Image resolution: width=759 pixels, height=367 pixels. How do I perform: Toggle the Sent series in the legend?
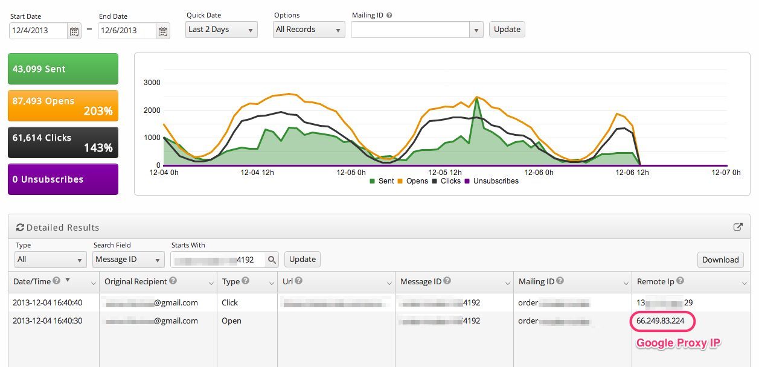click(x=382, y=181)
